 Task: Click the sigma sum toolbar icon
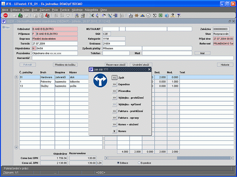tap(155, 16)
